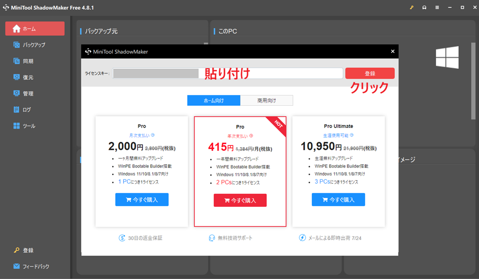Go to the 同期 sync page

click(23, 61)
